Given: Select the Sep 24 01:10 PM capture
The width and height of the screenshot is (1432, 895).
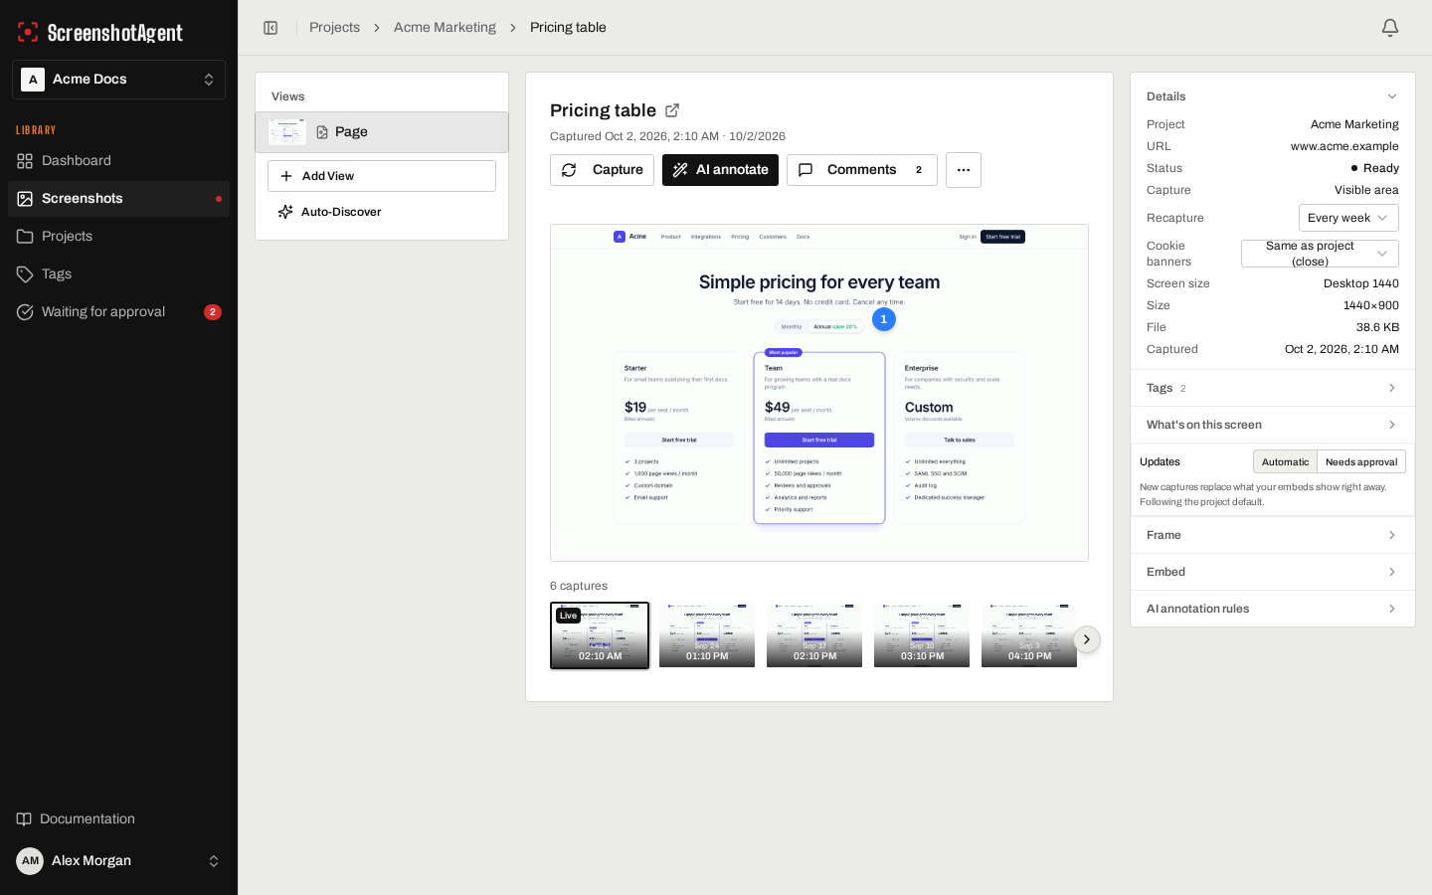Looking at the screenshot, I should (707, 635).
